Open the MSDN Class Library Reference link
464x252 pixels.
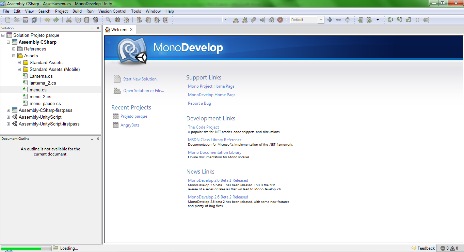(x=215, y=140)
